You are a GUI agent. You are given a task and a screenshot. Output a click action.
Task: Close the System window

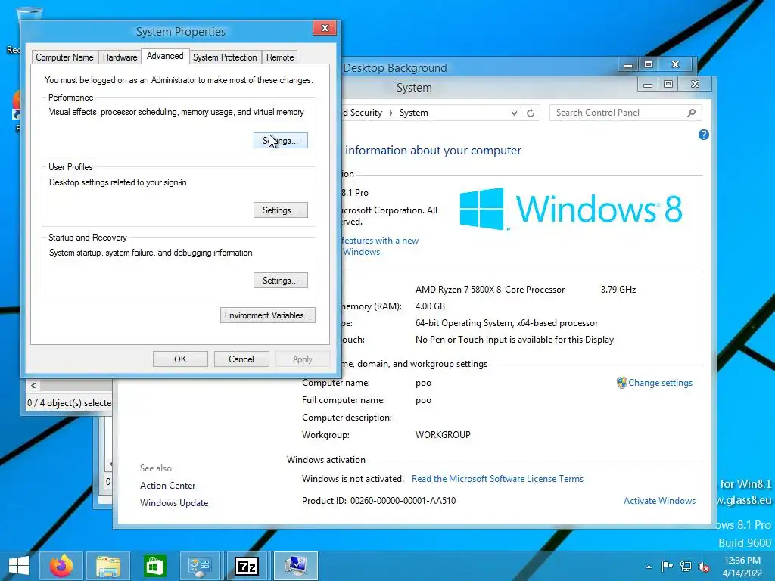point(695,85)
